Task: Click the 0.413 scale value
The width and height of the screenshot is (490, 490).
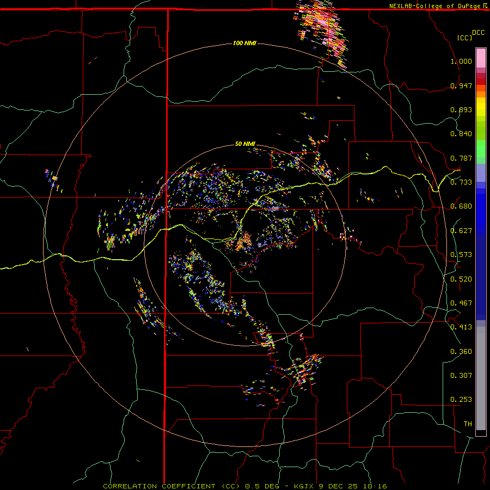Action: click(x=461, y=327)
